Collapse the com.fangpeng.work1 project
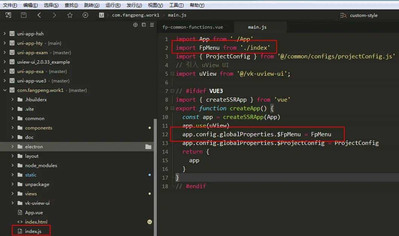This screenshot has width=399, height=236. point(5,90)
